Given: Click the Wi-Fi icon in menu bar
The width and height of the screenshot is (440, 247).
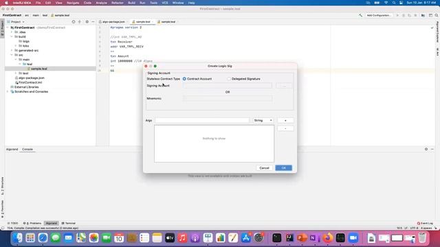Looking at the screenshot, I should pos(386,3).
